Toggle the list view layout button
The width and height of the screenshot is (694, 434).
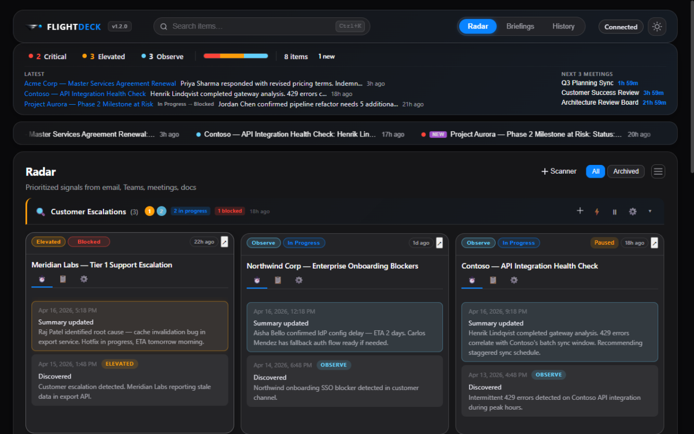pos(658,171)
